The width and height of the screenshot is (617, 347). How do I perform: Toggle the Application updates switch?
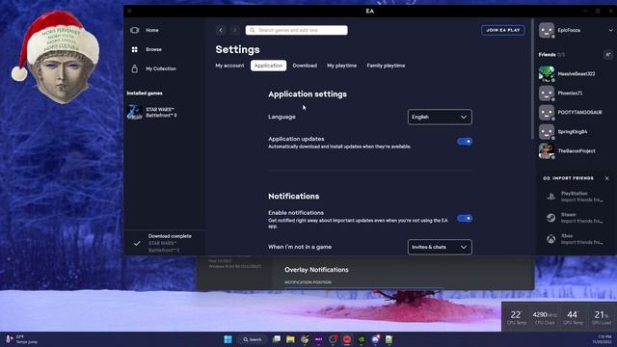click(x=465, y=142)
